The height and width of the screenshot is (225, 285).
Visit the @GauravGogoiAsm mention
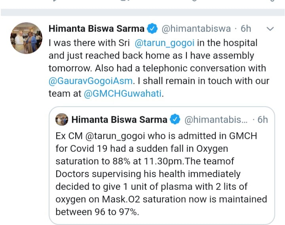coord(92,81)
